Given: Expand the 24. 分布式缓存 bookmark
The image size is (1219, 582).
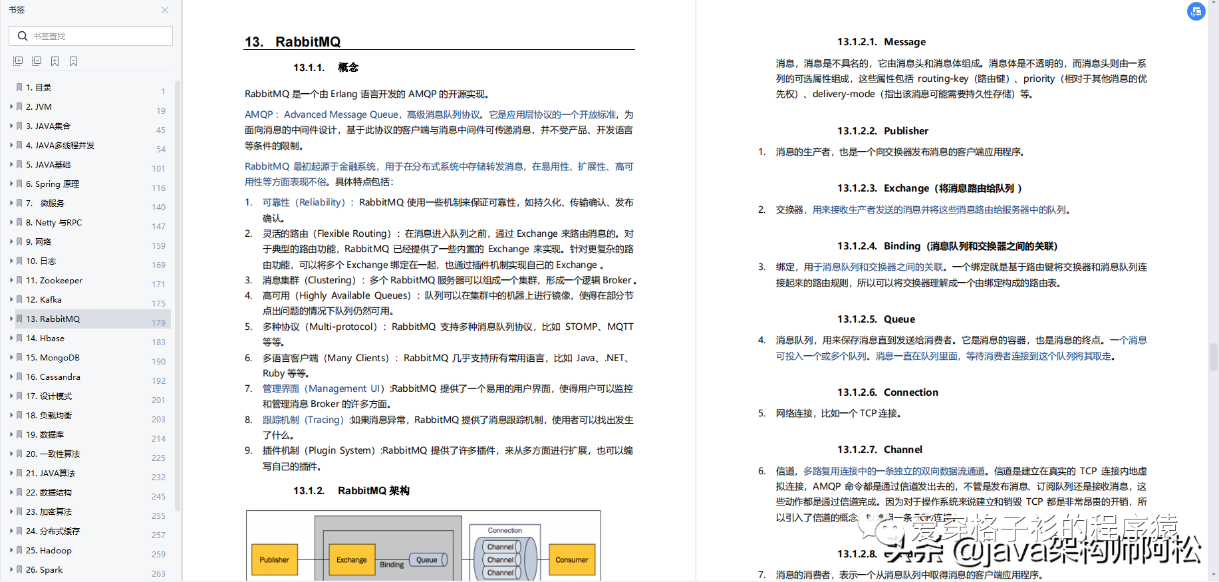Looking at the screenshot, I should tap(11, 531).
